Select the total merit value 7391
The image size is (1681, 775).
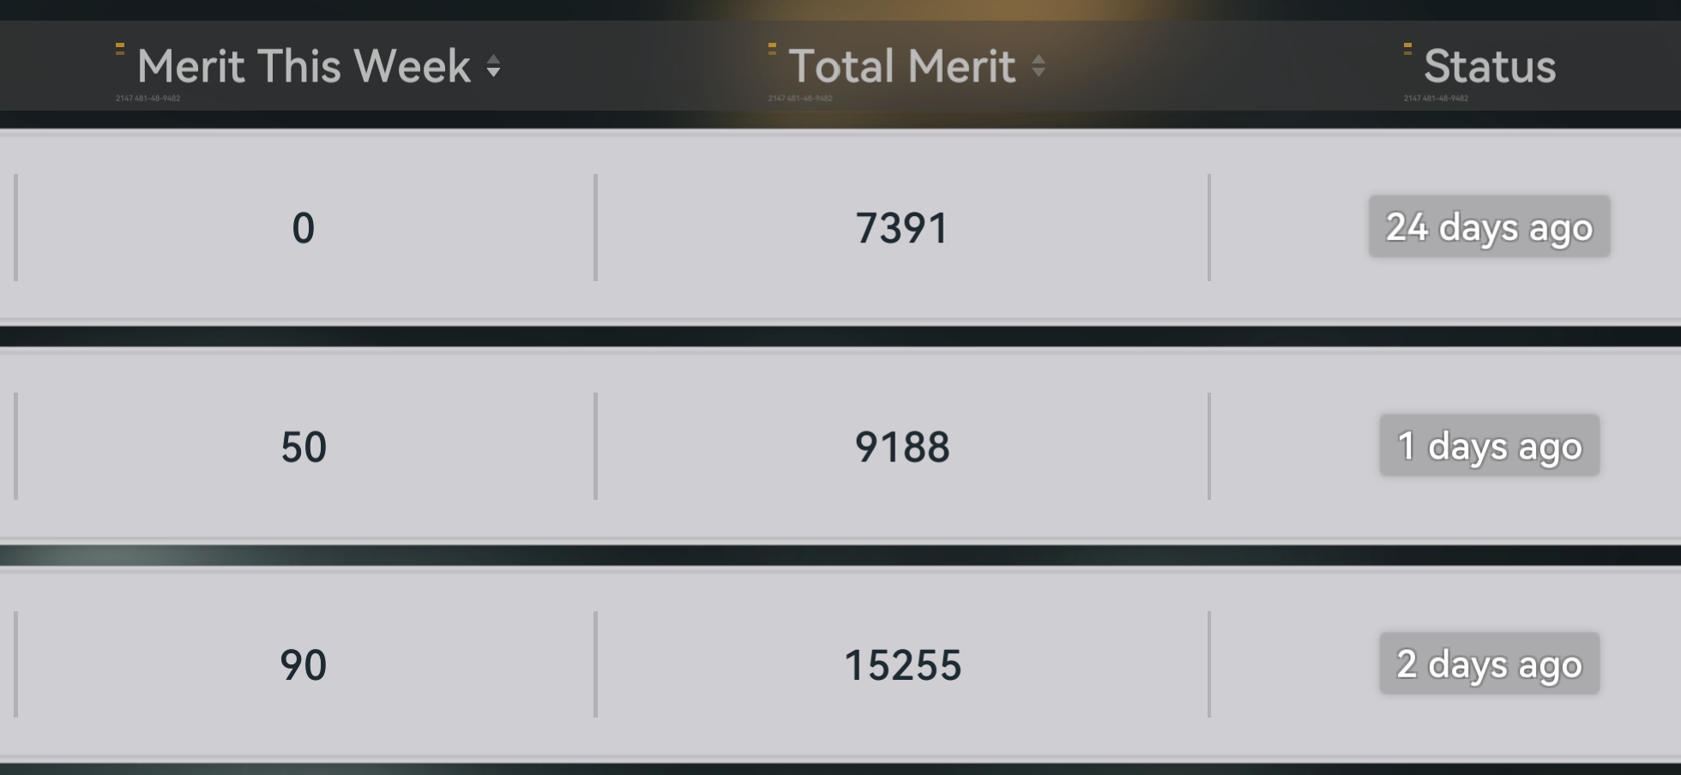[901, 228]
